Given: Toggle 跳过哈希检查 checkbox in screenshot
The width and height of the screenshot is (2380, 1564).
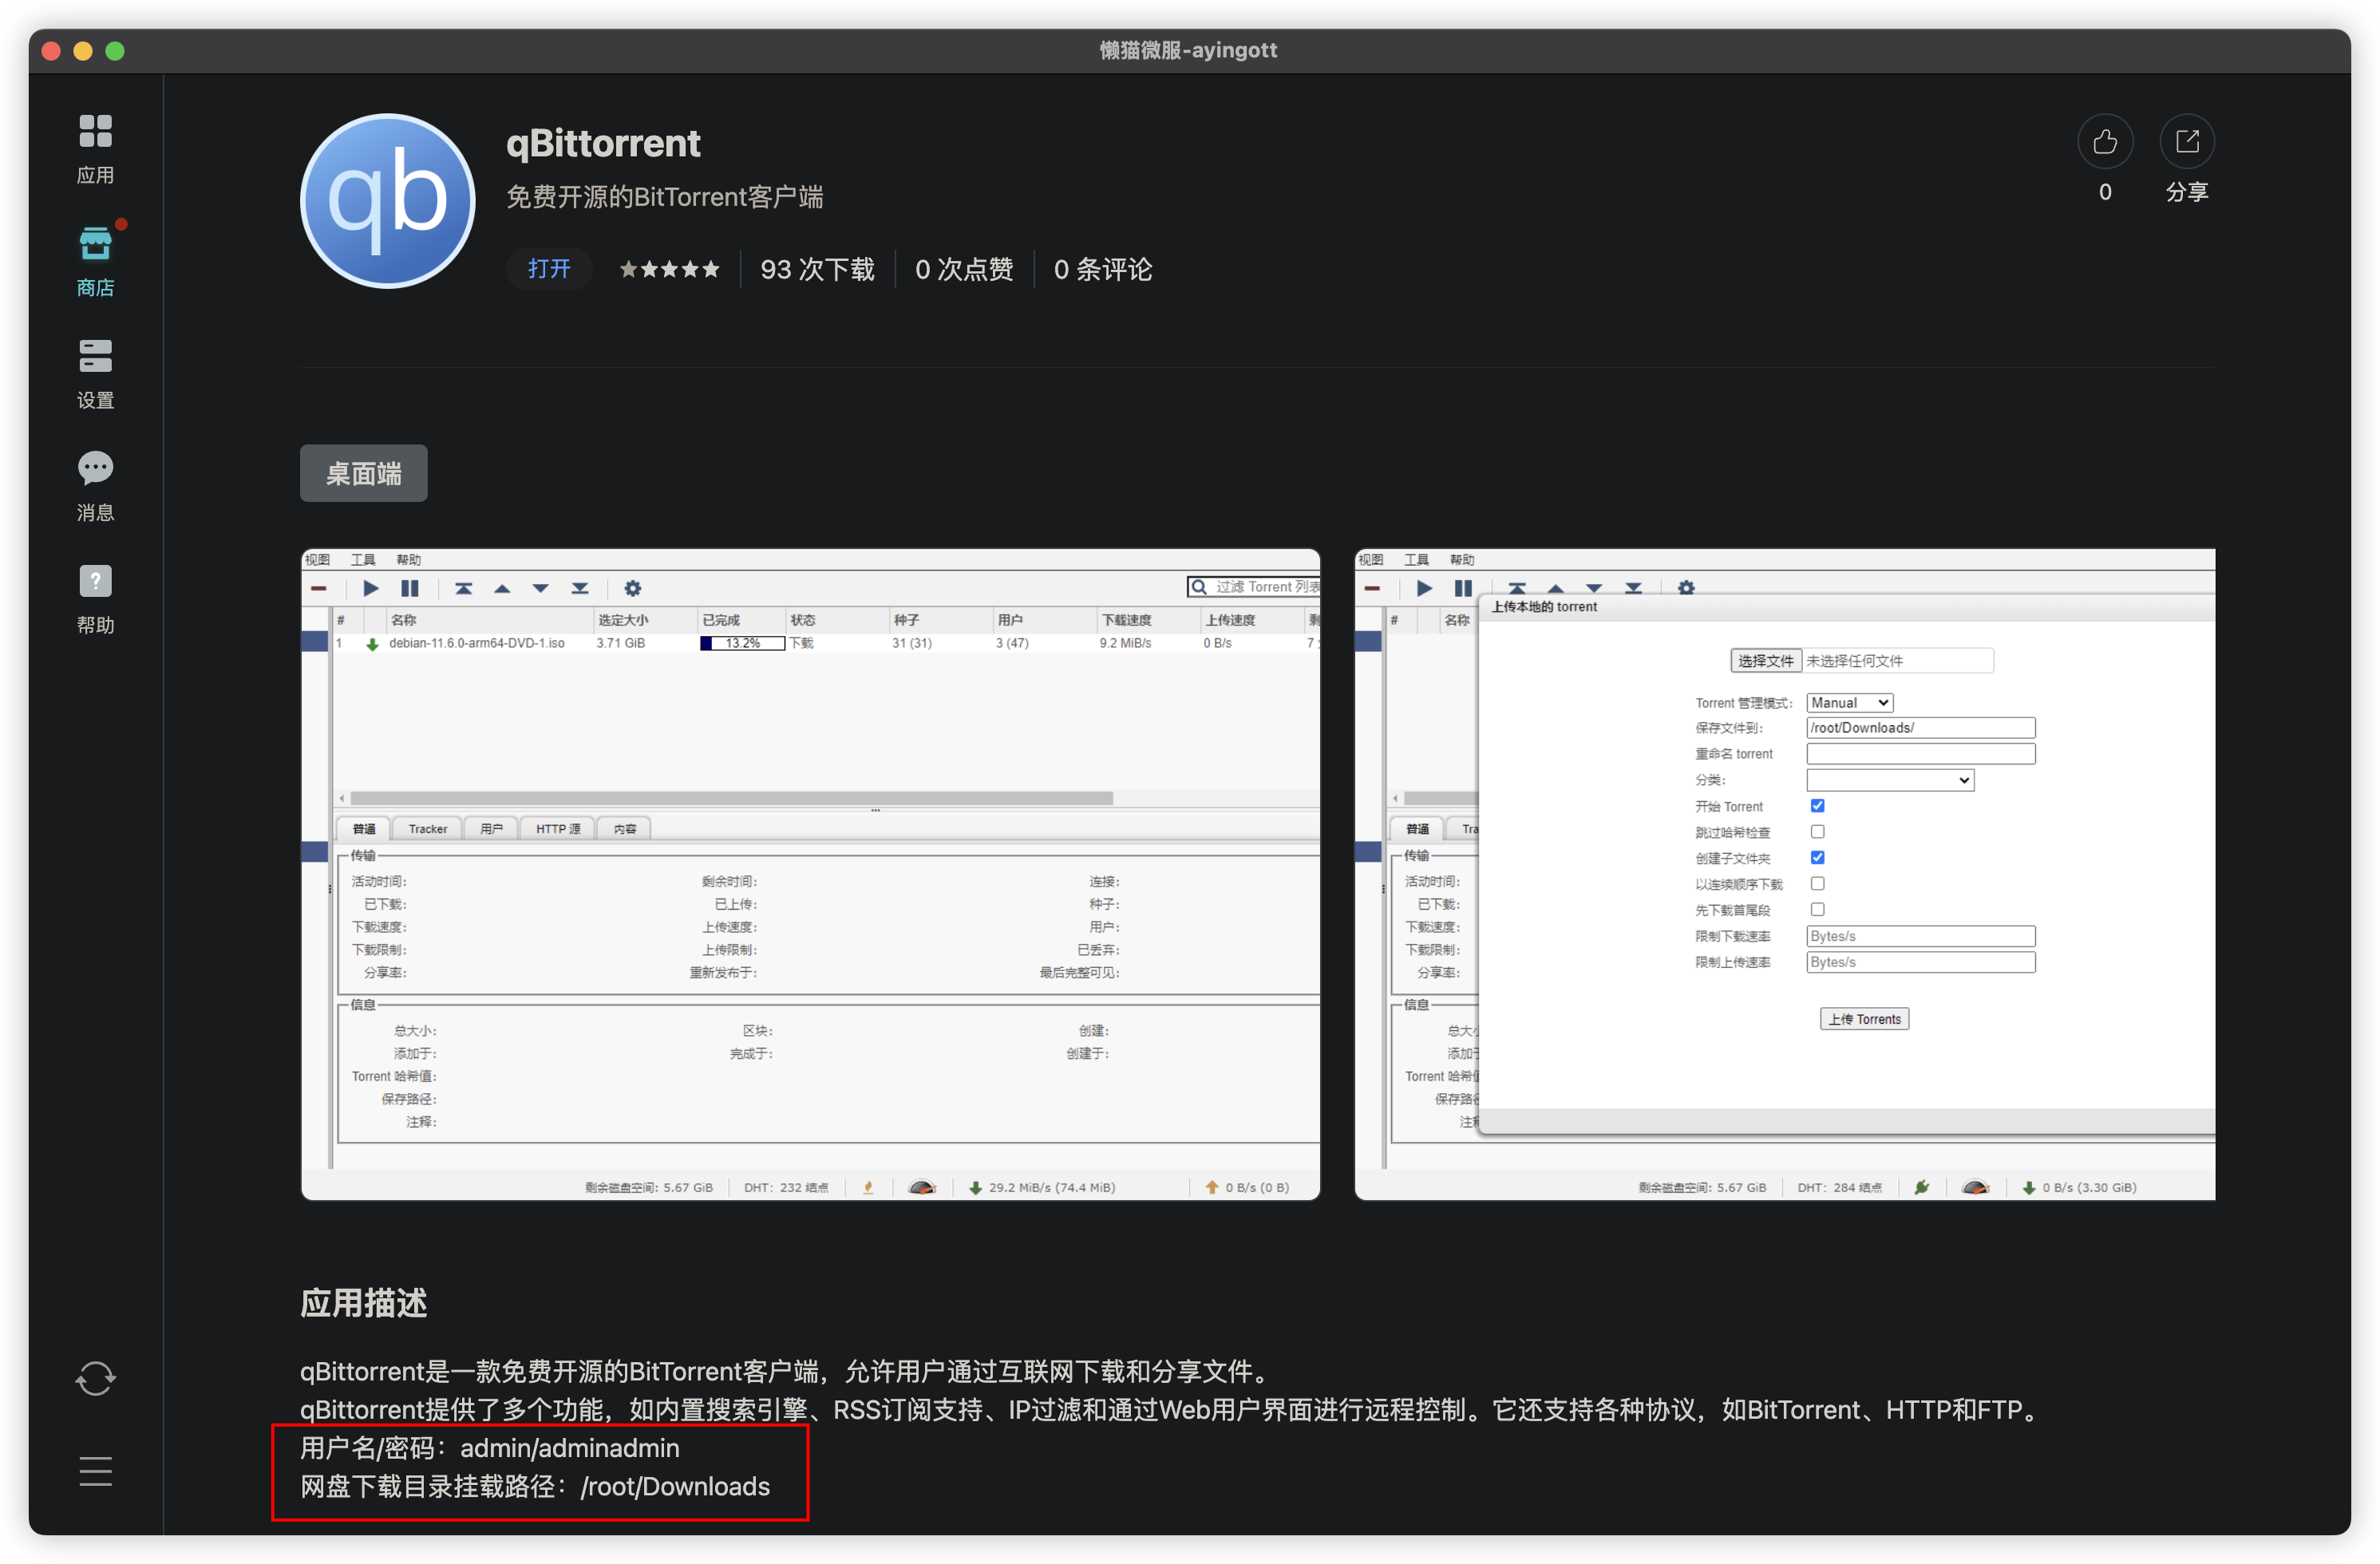Looking at the screenshot, I should pos(1817,832).
